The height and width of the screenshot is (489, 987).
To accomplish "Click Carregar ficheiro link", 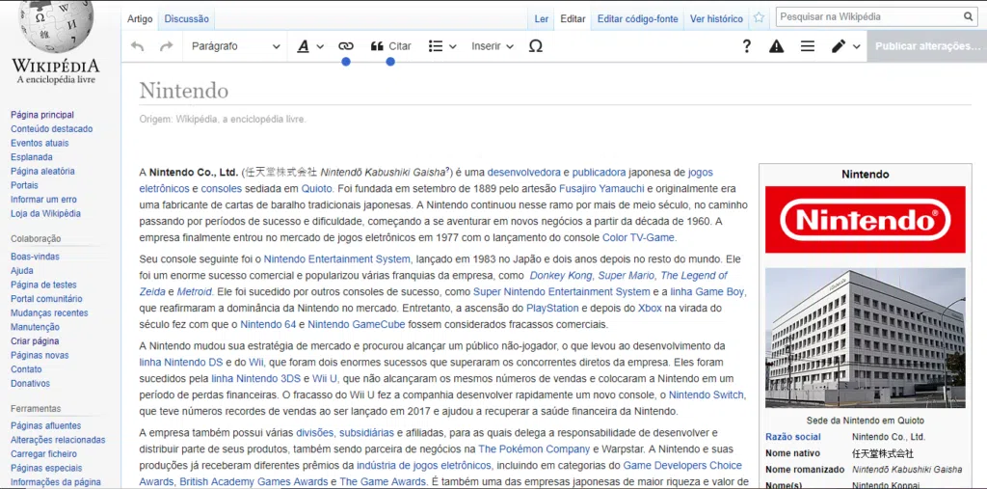I will 43,453.
